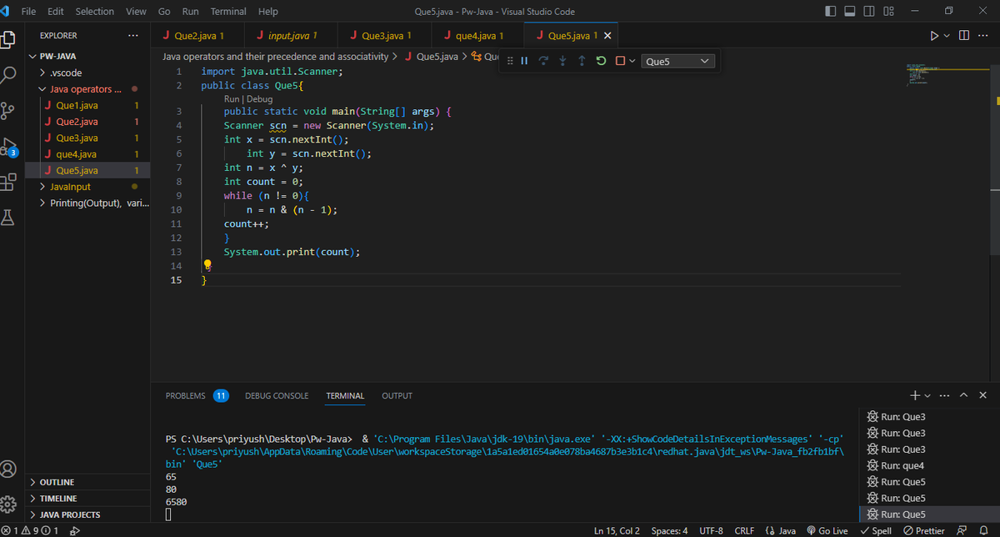The image size is (1000, 537).
Task: Open the Extensions view
Action: point(9,183)
